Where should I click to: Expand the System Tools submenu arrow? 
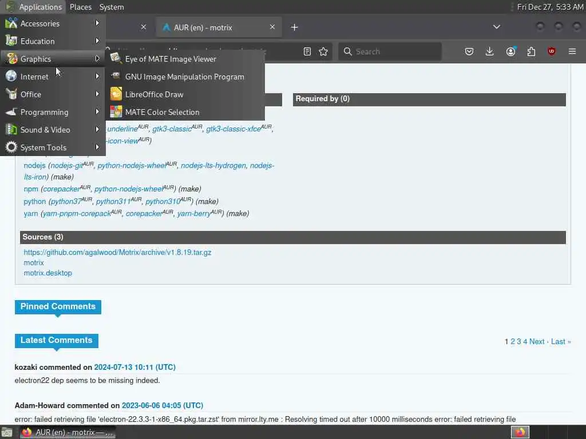coord(97,147)
